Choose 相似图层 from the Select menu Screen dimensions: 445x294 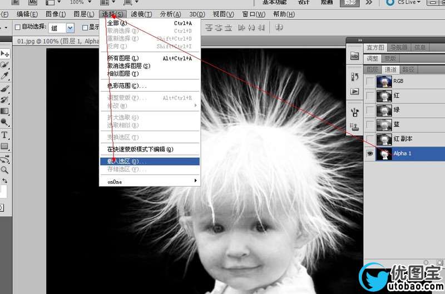pos(150,73)
